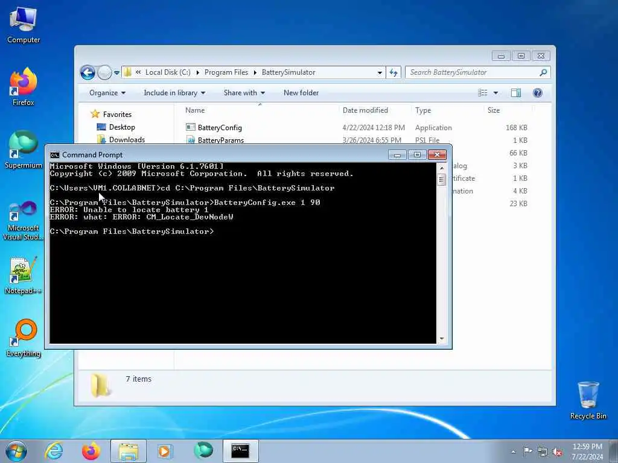Open the Computer desktop icon
Image resolution: width=618 pixels, height=463 pixels.
(x=24, y=25)
